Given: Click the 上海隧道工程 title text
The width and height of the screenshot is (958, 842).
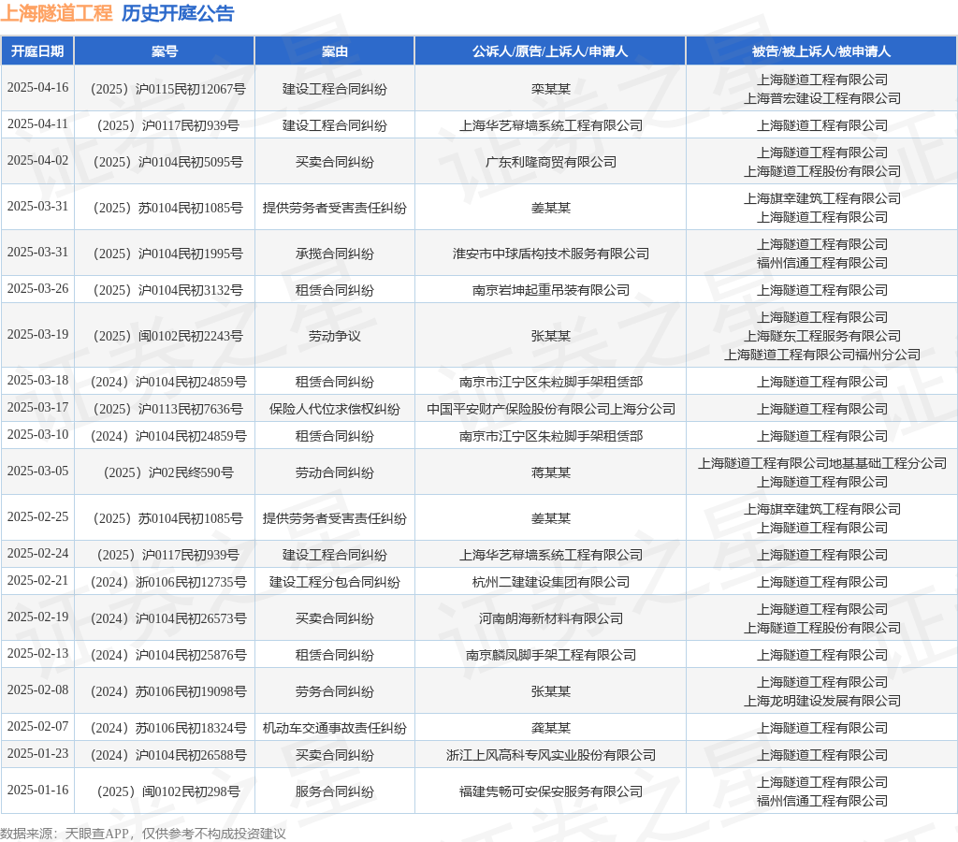Looking at the screenshot, I should point(56,13).
